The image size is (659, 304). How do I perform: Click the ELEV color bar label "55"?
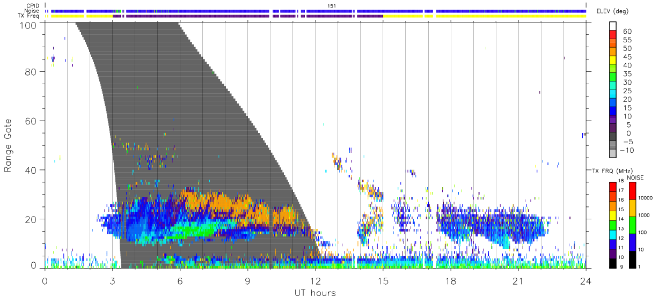(626, 40)
